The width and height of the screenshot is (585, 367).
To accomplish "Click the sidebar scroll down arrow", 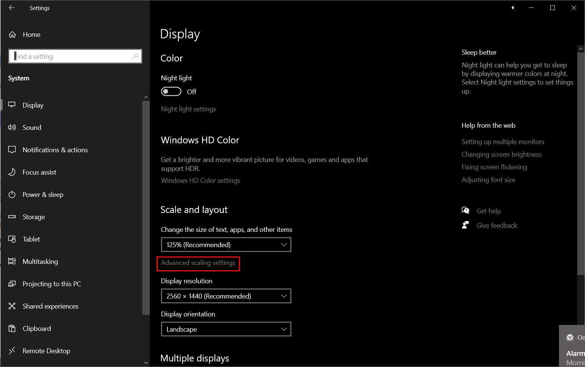I will point(146,363).
